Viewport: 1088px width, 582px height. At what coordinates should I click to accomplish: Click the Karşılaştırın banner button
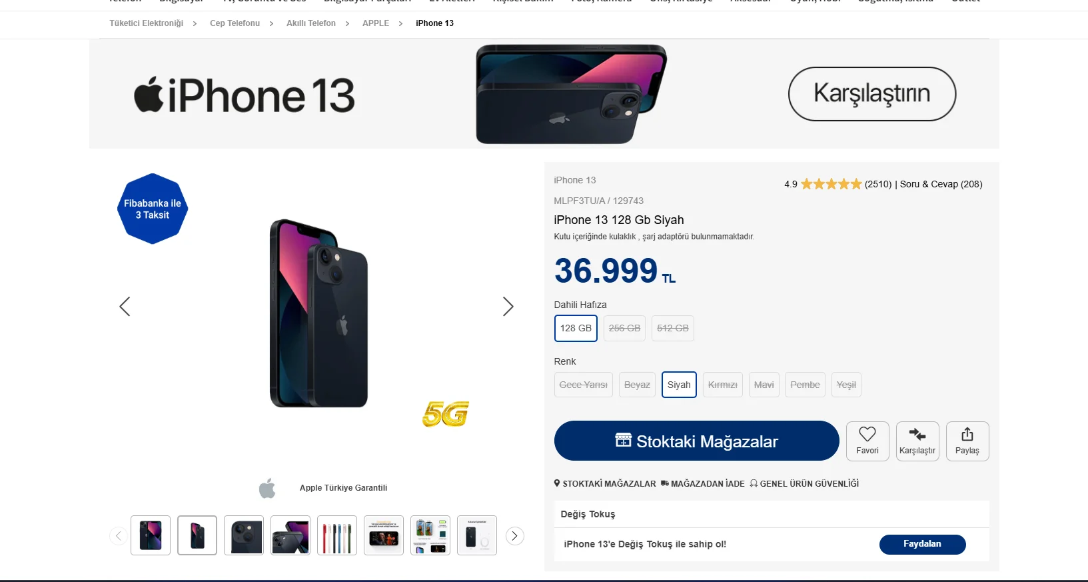(x=871, y=94)
